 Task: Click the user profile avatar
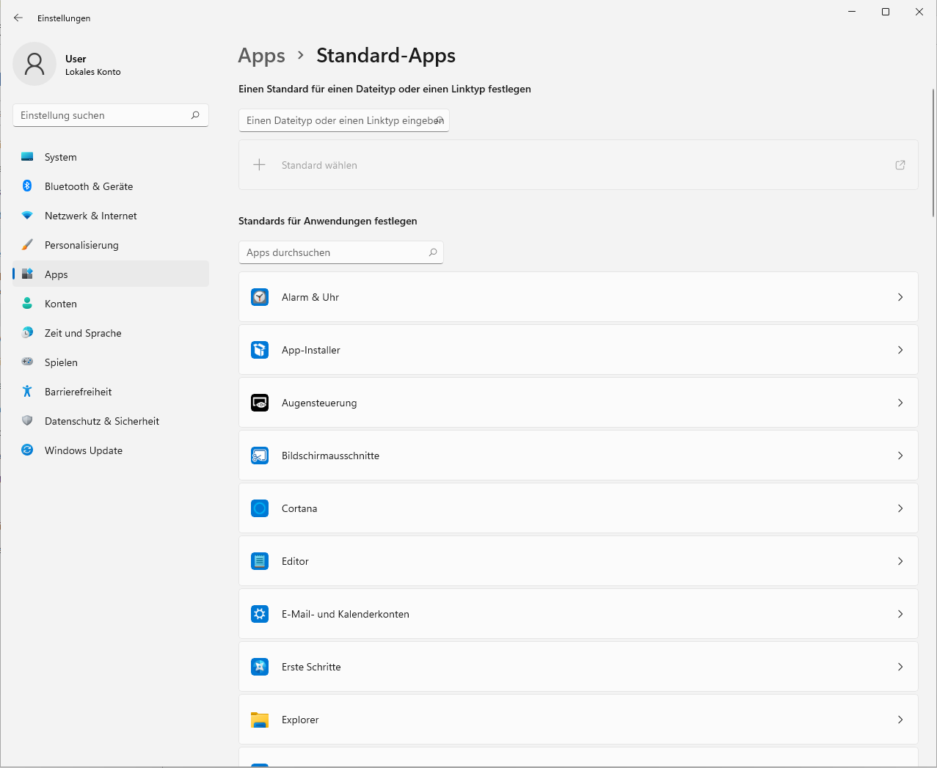click(34, 65)
